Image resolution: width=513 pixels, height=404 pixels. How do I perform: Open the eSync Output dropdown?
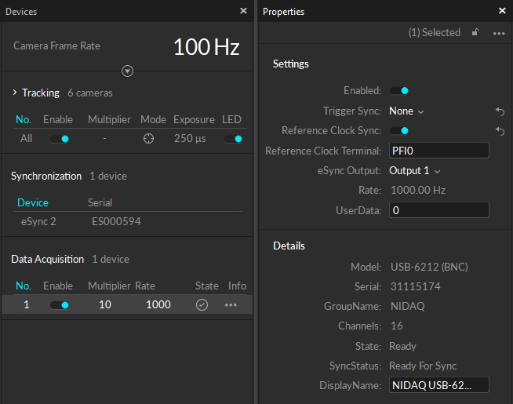point(415,170)
